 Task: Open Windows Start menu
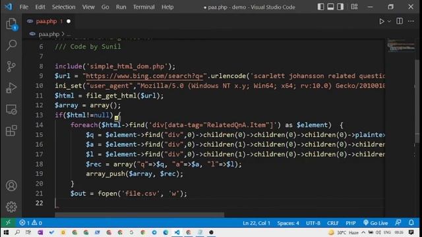point(6,232)
